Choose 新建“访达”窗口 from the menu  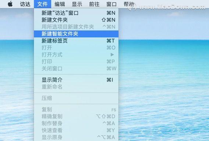(76, 13)
